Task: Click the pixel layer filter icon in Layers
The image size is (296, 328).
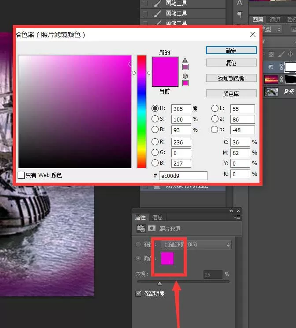Action: coord(294,29)
